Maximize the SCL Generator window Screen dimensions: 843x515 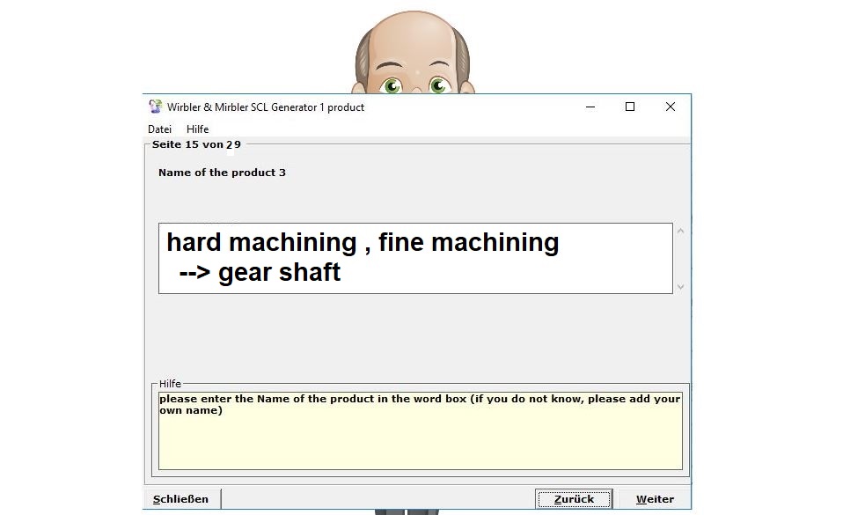point(630,107)
